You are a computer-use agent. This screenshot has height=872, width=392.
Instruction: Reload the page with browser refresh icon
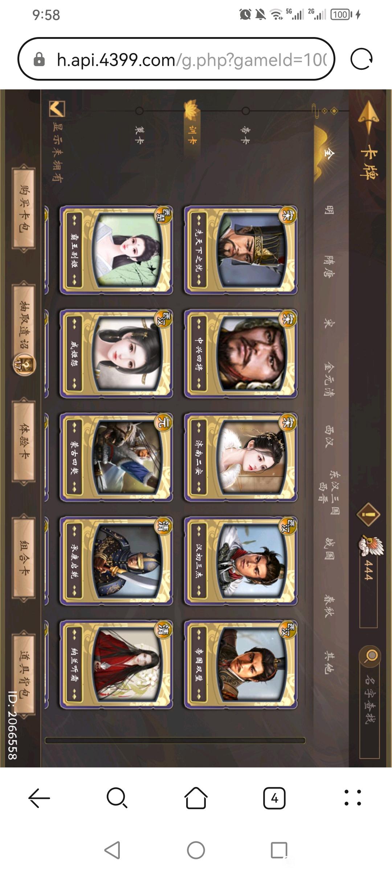(x=362, y=59)
